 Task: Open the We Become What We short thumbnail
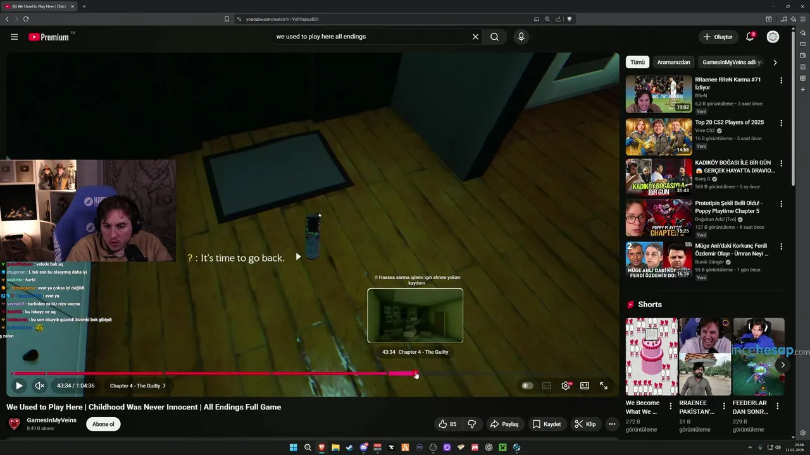652,356
